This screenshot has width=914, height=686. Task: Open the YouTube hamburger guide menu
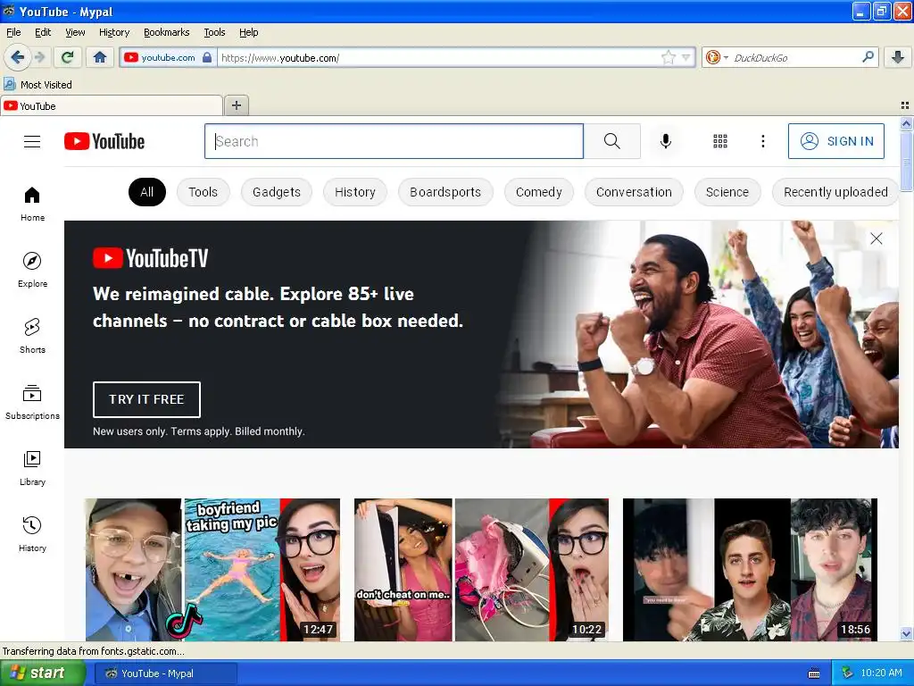tap(32, 142)
